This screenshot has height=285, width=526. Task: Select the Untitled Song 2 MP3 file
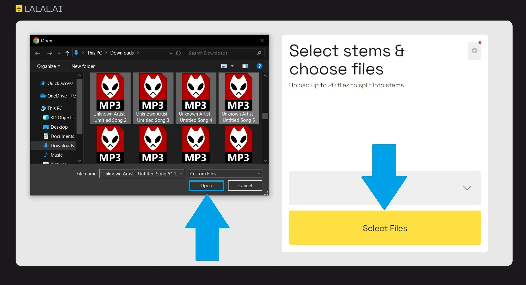pos(110,98)
